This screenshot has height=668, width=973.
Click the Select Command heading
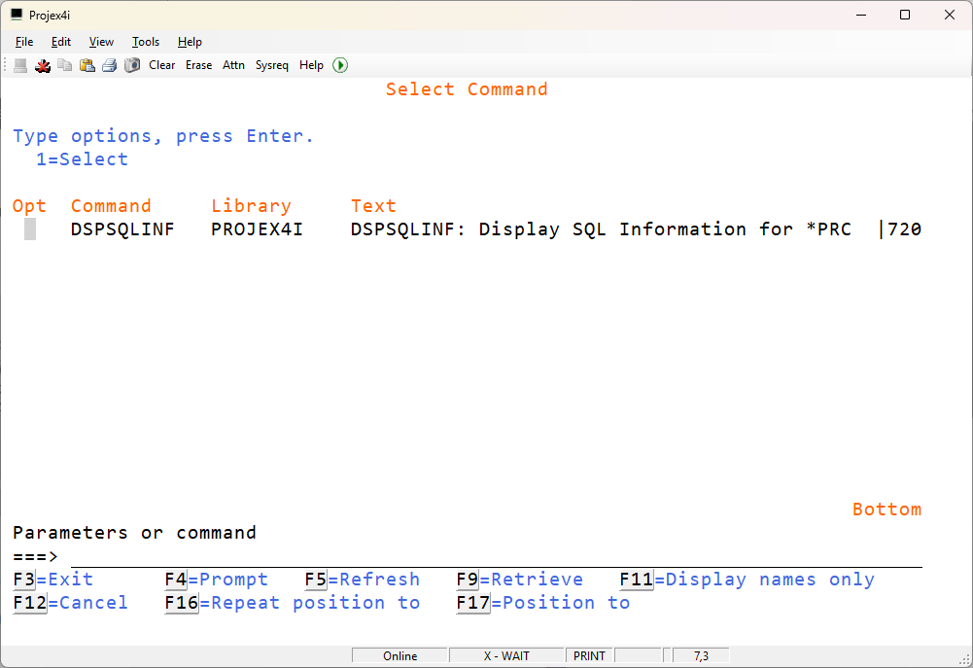[467, 89]
